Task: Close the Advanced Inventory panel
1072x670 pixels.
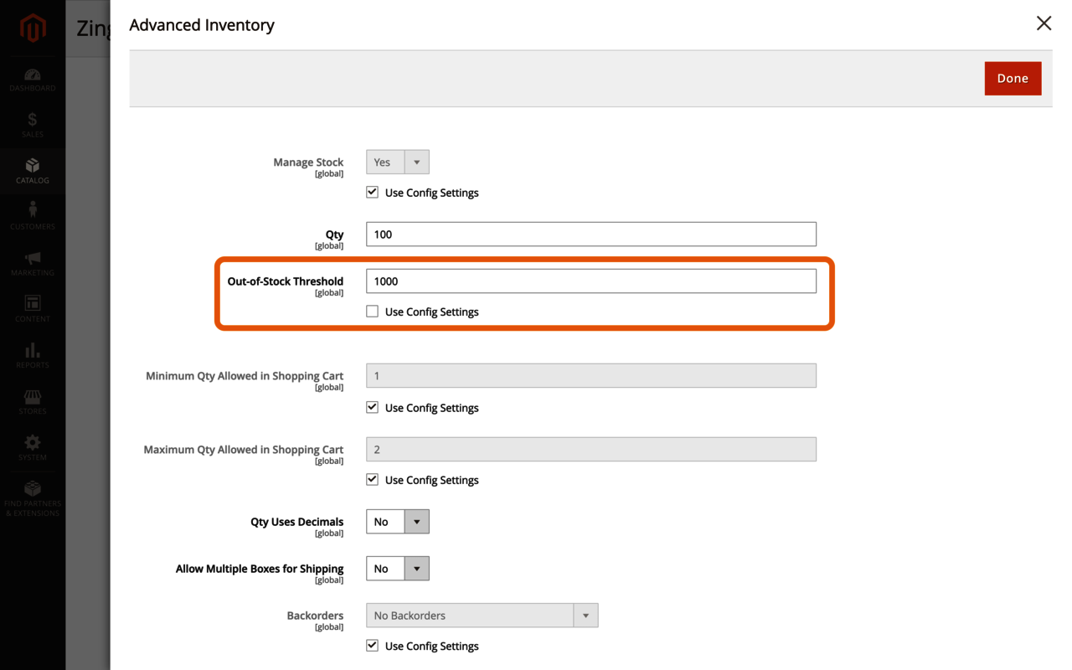Action: coord(1044,23)
